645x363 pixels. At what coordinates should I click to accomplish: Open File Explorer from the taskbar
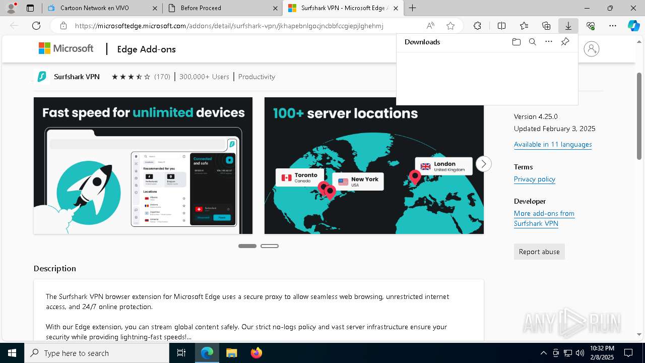click(x=231, y=353)
